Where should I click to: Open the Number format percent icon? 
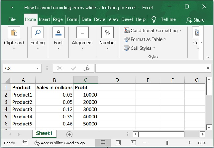(108, 33)
